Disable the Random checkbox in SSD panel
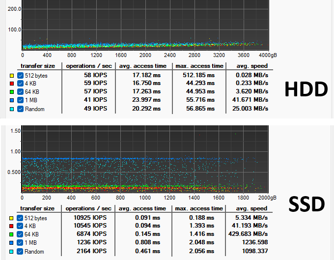Image resolution: width=334 pixels, height=260 pixels. coord(20,252)
